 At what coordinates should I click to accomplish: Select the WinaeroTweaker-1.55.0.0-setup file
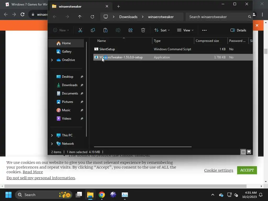tap(173, 57)
